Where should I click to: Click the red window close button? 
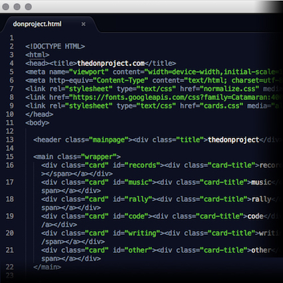click(5, 7)
